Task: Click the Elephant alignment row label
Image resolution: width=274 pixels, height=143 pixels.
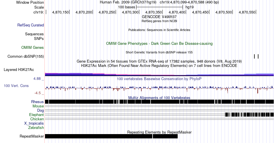Action: 36,115
